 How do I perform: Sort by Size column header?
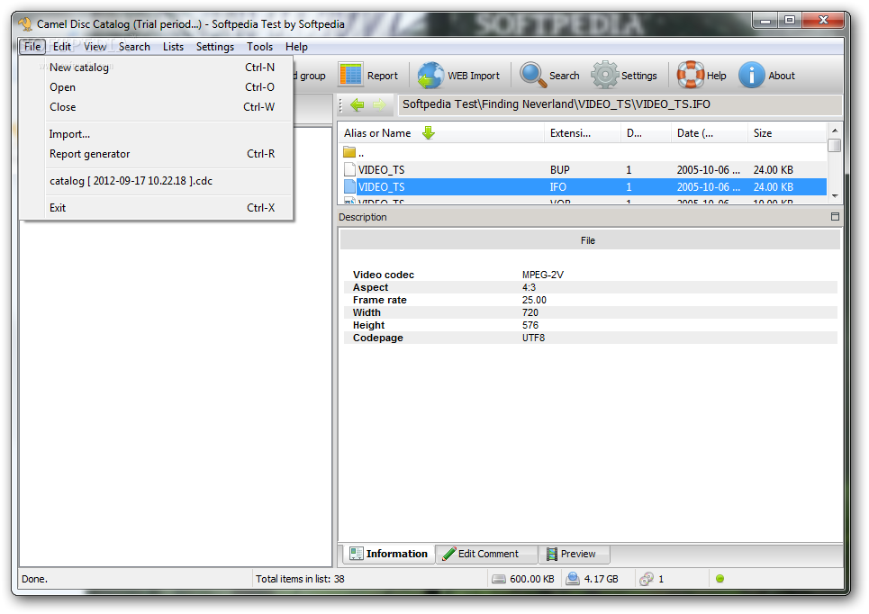787,133
